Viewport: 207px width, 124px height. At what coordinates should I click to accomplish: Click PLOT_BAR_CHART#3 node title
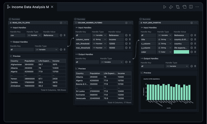[x=152, y=23]
